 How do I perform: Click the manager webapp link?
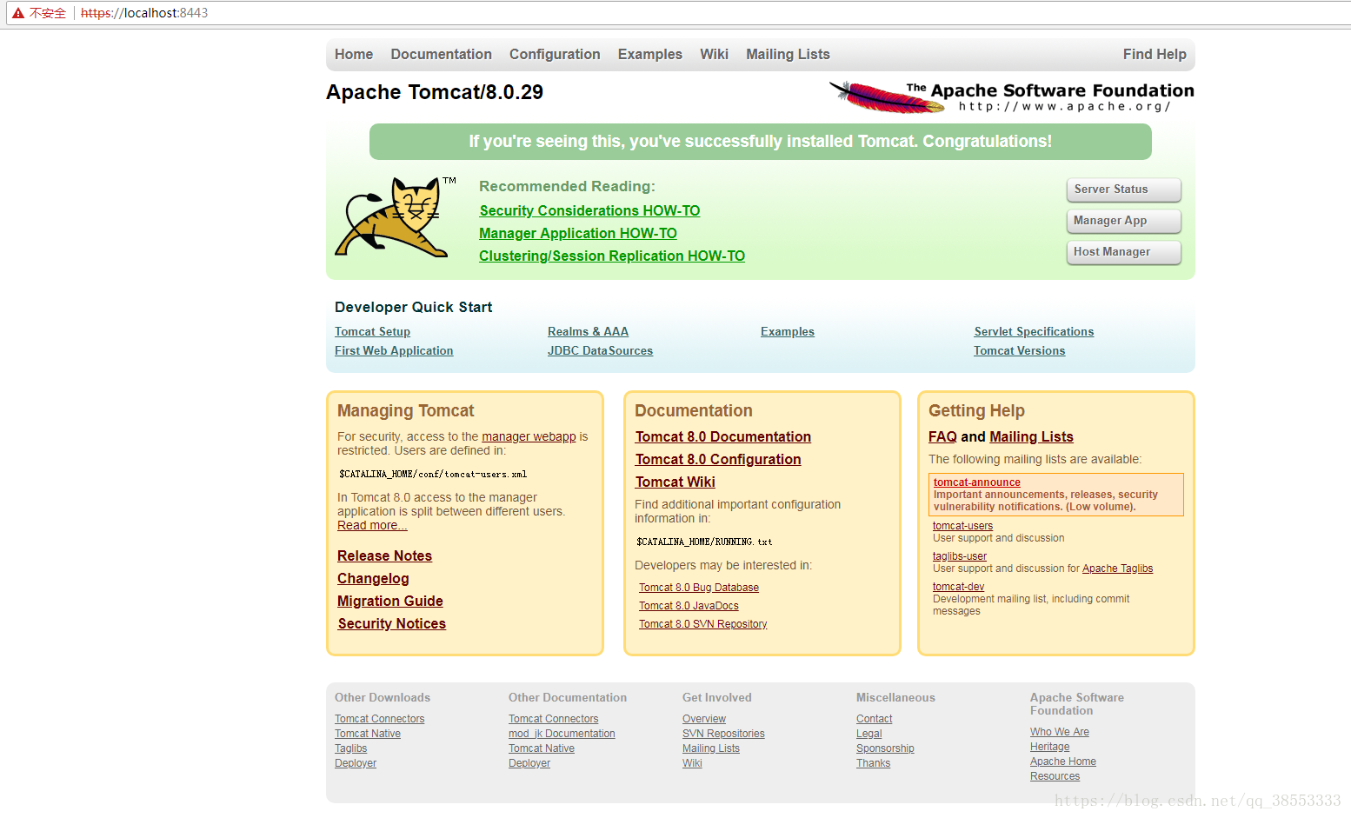[529, 436]
